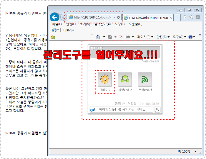Click the browser Home icon at top right
The width and height of the screenshot is (206, 159).
coord(185,17)
